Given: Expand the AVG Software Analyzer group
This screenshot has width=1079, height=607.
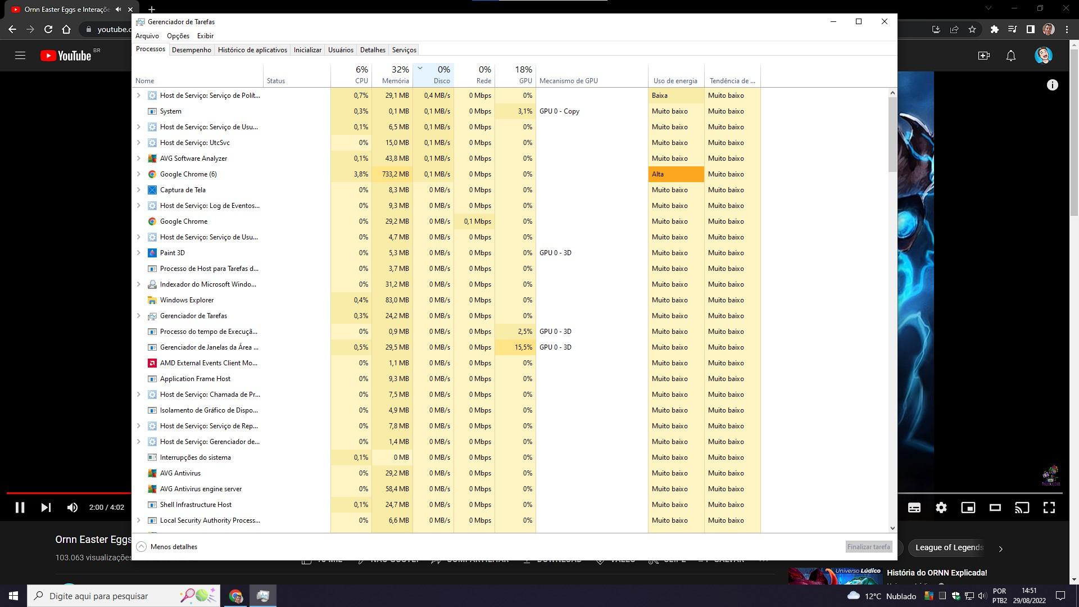Looking at the screenshot, I should (x=139, y=158).
